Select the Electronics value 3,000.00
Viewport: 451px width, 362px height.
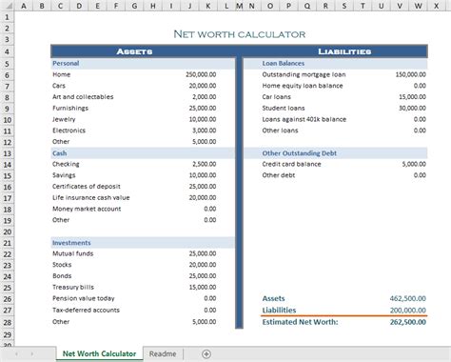click(x=205, y=131)
